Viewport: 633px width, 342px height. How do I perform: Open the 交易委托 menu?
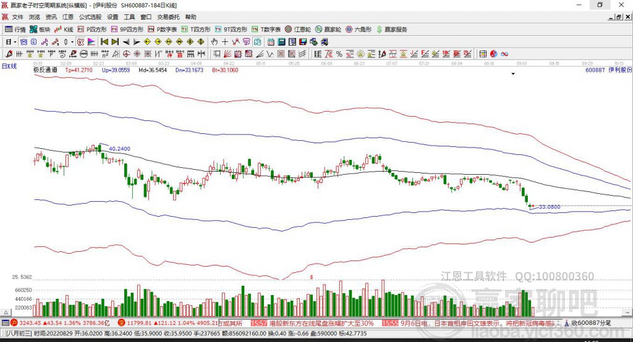[168, 17]
